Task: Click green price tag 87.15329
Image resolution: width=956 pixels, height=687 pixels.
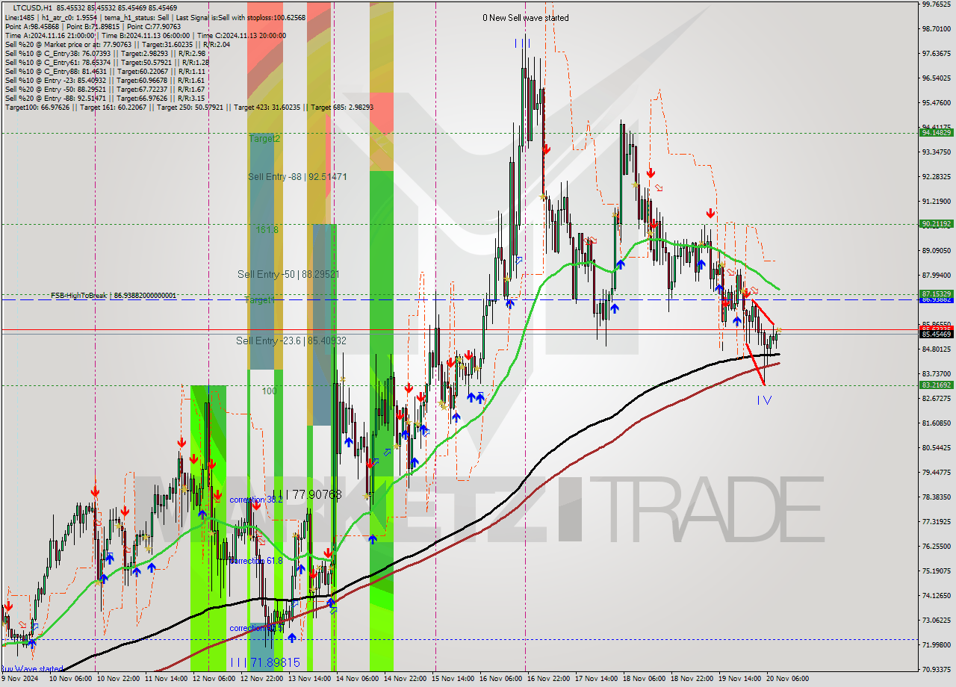Action: pos(936,293)
